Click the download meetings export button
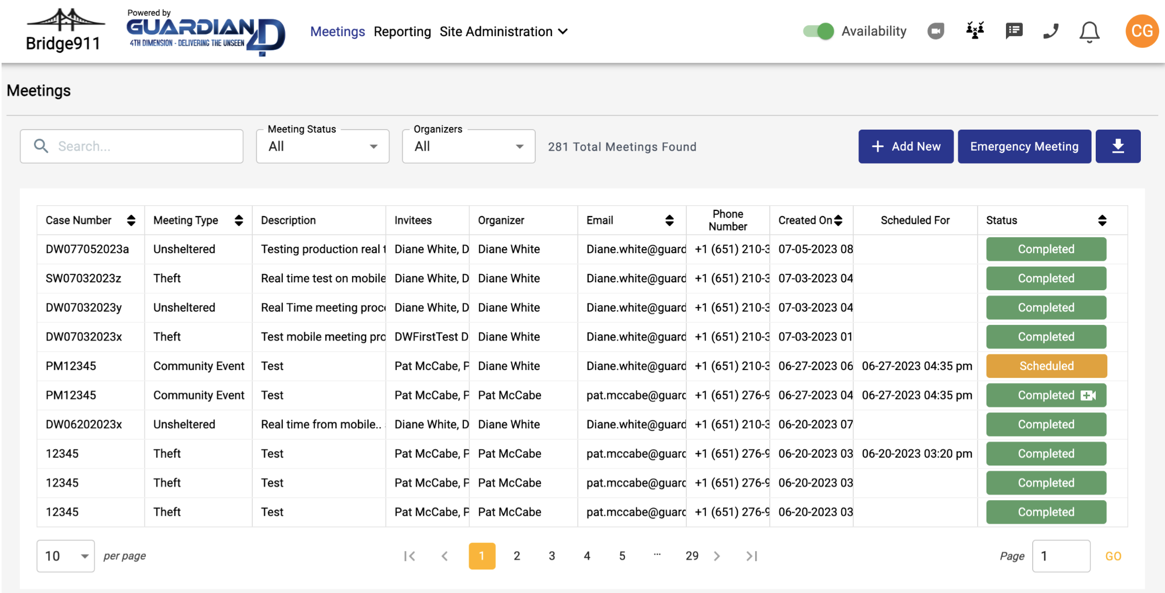Image resolution: width=1165 pixels, height=593 pixels. coord(1118,146)
